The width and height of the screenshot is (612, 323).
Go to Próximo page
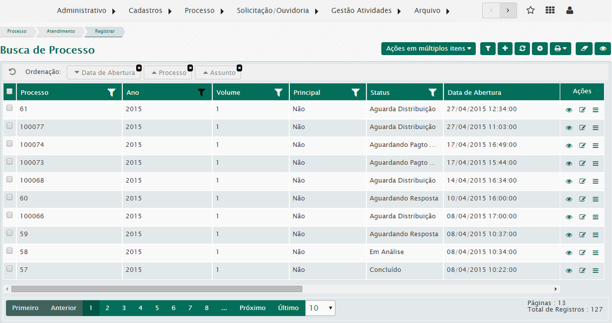point(252,308)
